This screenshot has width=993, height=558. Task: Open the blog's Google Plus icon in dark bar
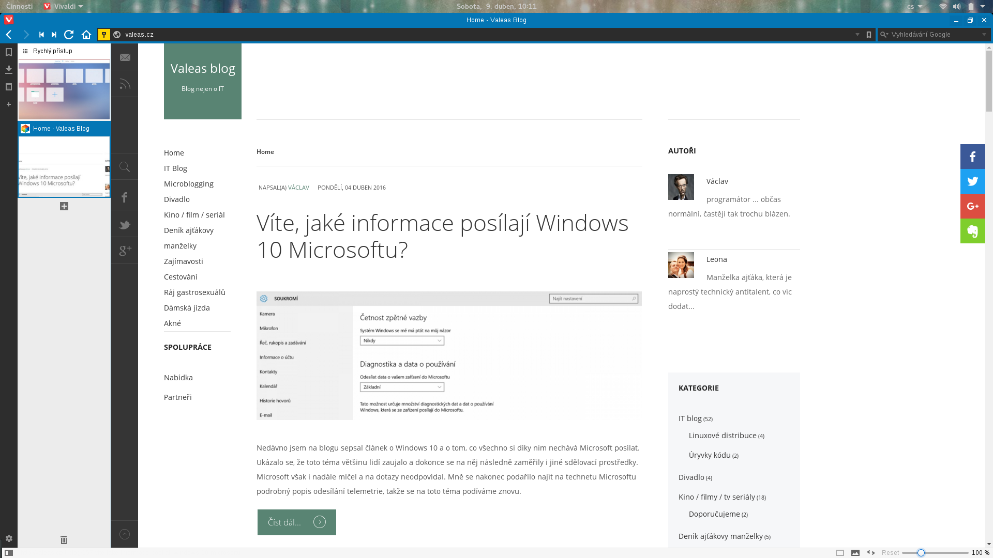pos(125,251)
